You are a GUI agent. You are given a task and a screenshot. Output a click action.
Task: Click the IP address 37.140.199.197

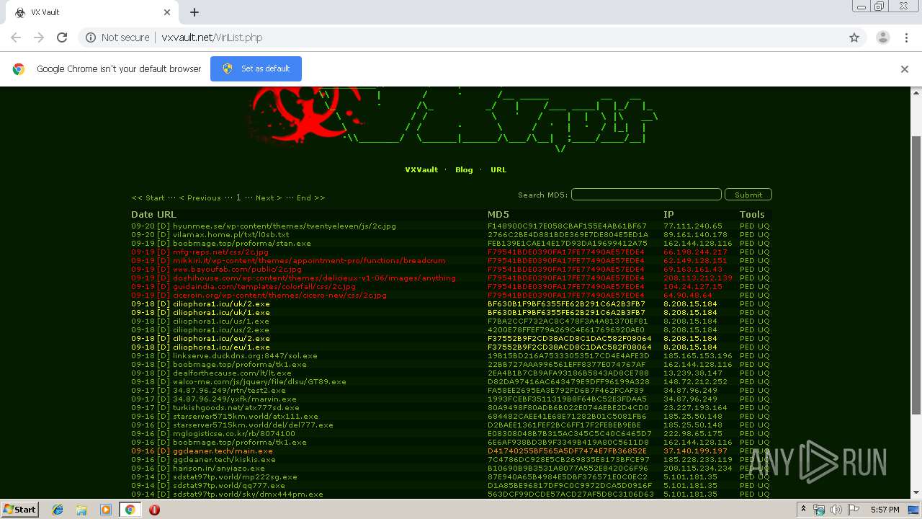pyautogui.click(x=695, y=451)
